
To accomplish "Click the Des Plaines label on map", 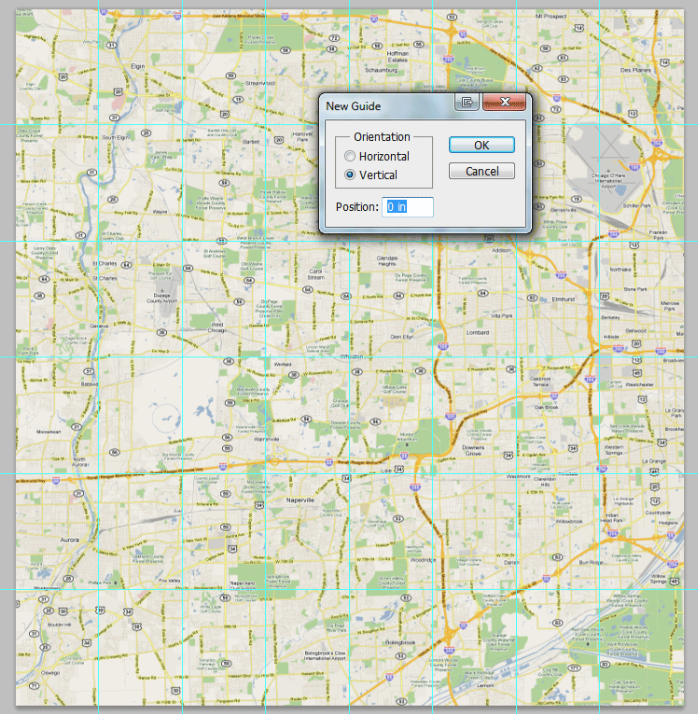I will click(x=635, y=70).
